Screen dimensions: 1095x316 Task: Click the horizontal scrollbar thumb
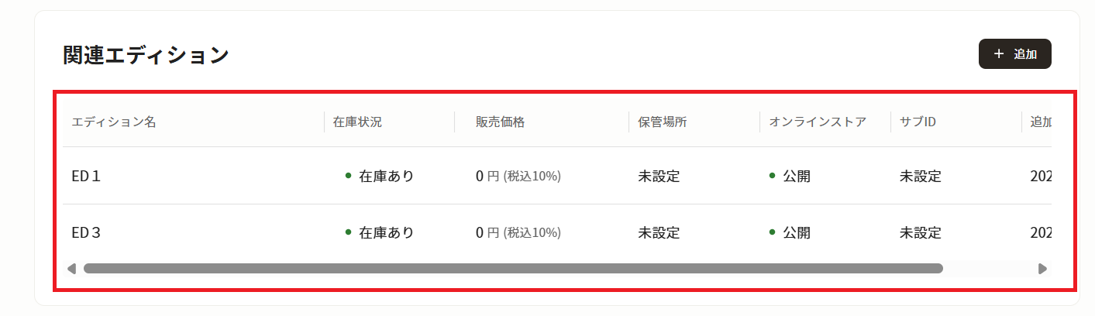pos(513,269)
